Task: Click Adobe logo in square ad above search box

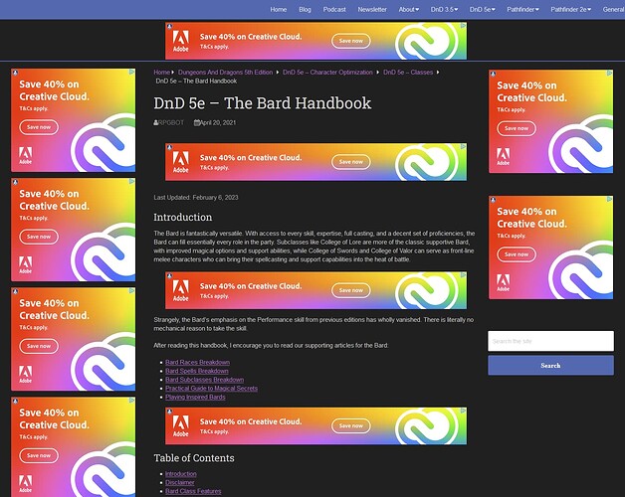Action: click(503, 282)
